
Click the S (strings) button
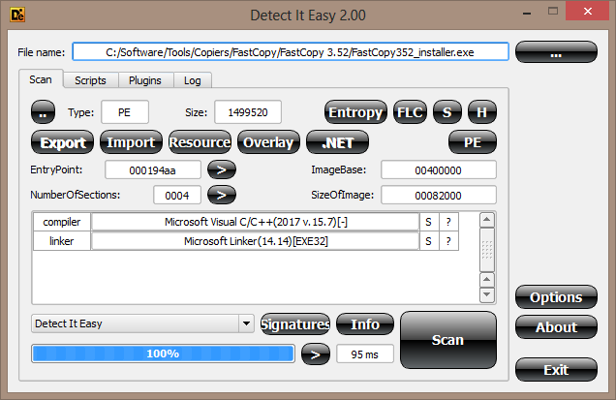coord(447,112)
